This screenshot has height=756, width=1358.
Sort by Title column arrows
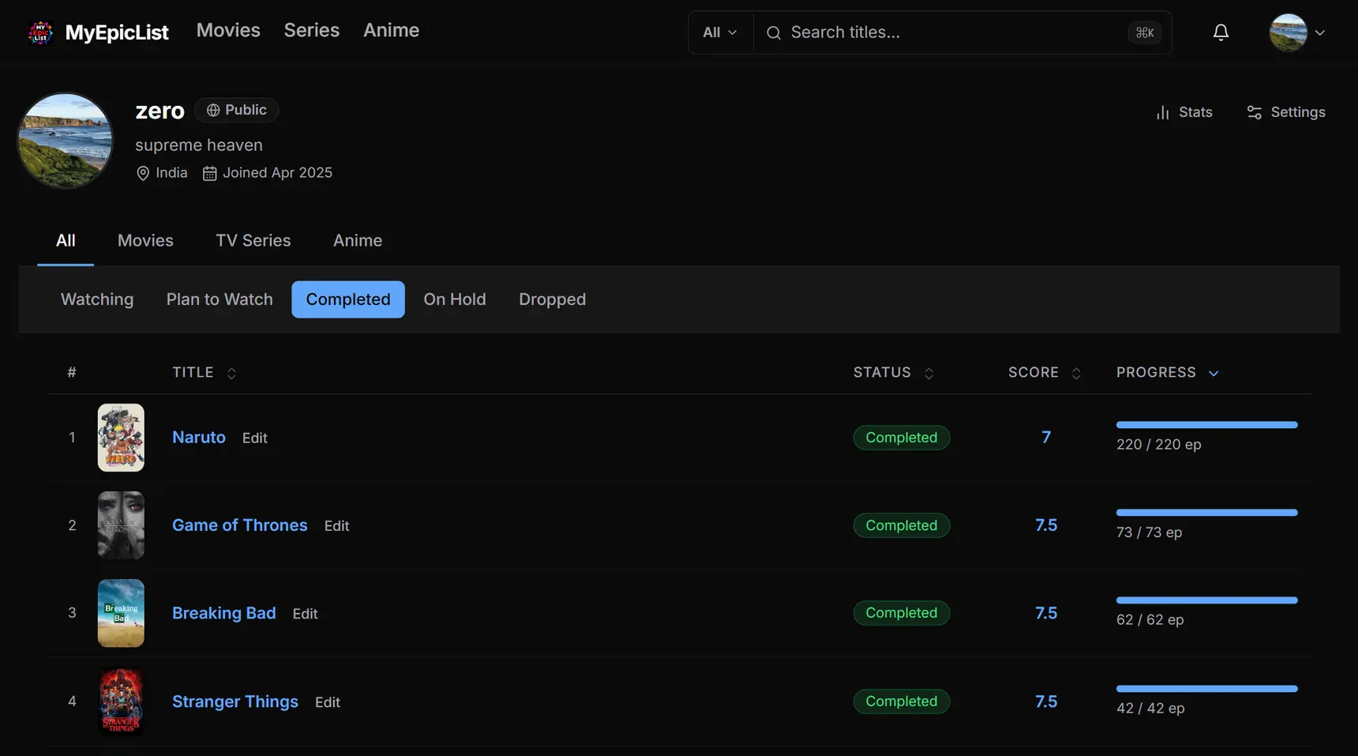[x=231, y=373]
